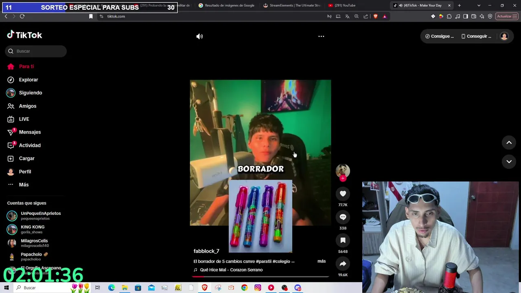This screenshot has height=293, width=521.
Task: Like the video with the heart icon
Action: point(343,194)
